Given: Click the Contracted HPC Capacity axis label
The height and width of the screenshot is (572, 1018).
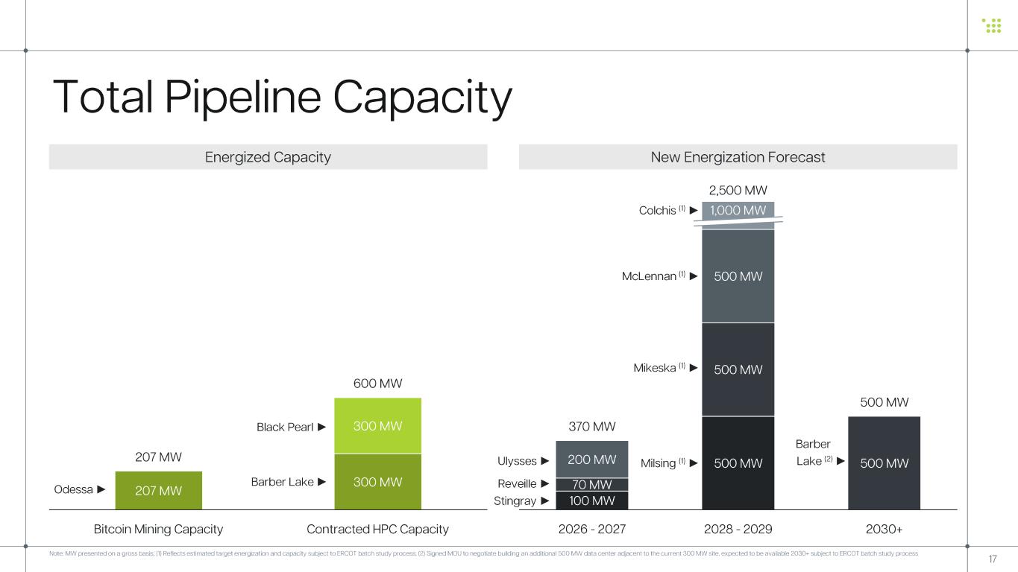Looking at the screenshot, I should tap(377, 530).
